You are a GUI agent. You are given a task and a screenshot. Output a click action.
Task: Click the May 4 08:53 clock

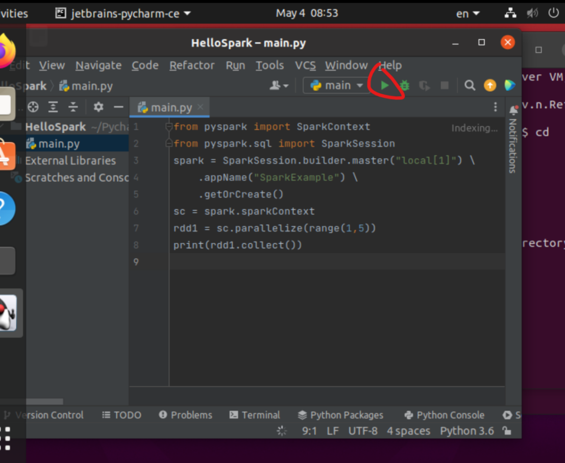click(307, 13)
